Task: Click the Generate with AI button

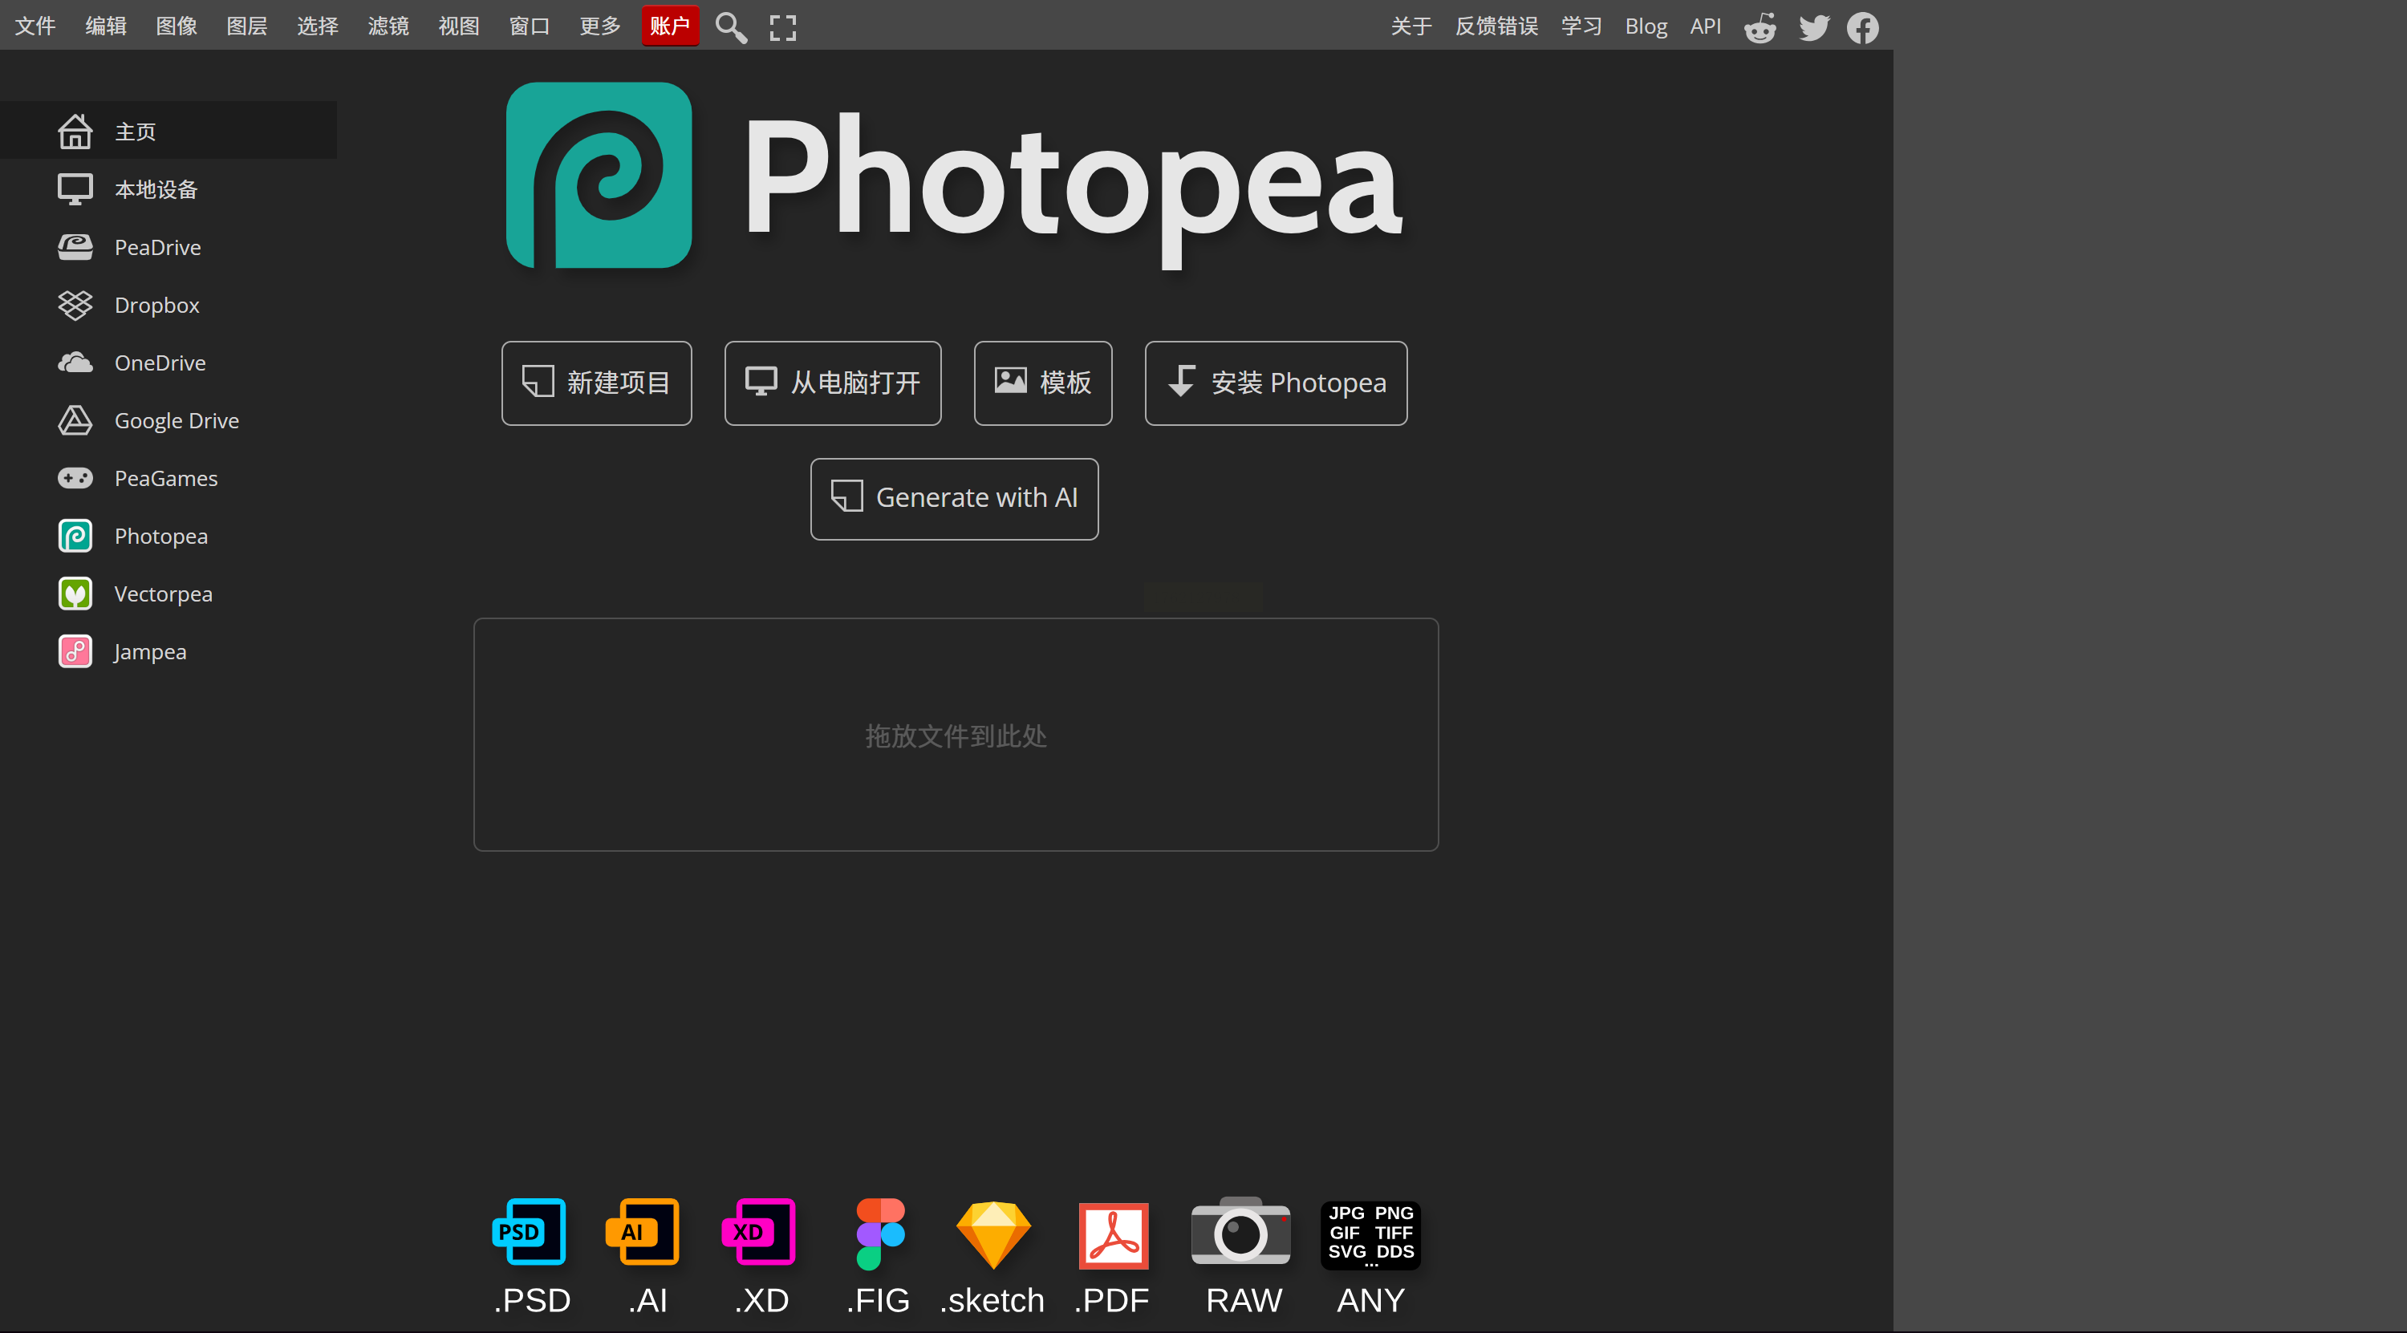Action: (x=954, y=498)
